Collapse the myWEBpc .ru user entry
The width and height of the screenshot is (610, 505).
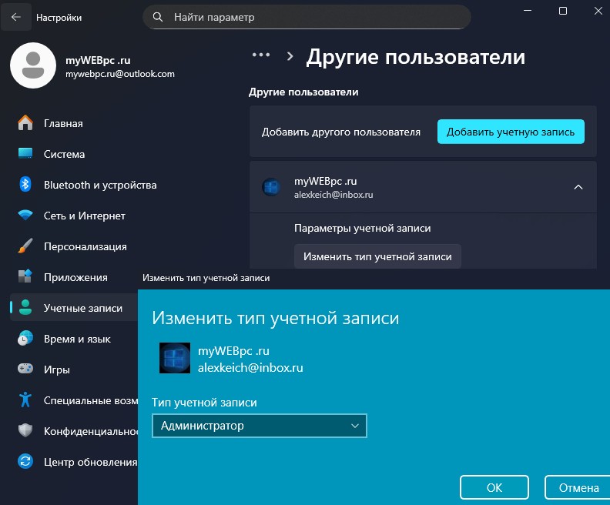click(578, 187)
